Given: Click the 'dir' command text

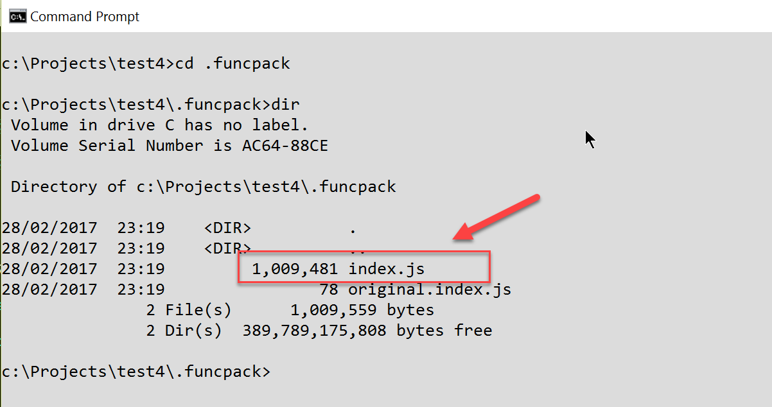Looking at the screenshot, I should 286,104.
